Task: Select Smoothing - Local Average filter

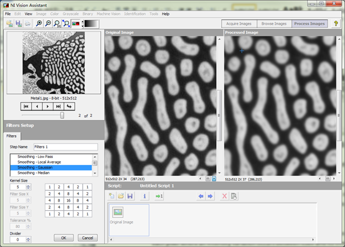Action: pyautogui.click(x=51, y=162)
